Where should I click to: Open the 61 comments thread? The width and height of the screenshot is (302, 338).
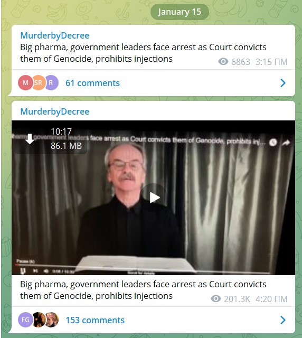92,83
